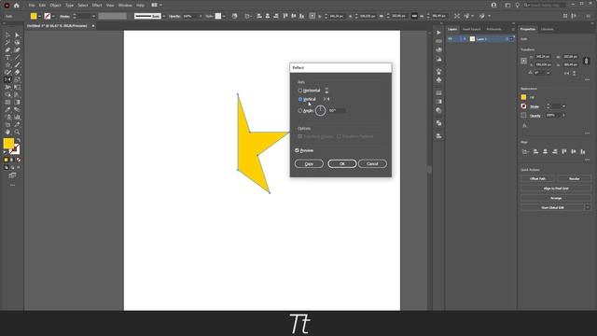This screenshot has height=336, width=597.
Task: Click the Arrange quick action button
Action: (556, 198)
